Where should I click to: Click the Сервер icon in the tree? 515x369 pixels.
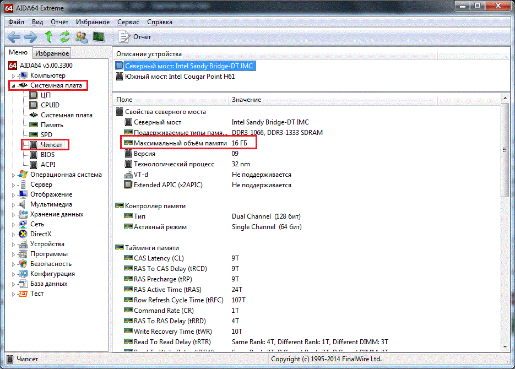[23, 184]
